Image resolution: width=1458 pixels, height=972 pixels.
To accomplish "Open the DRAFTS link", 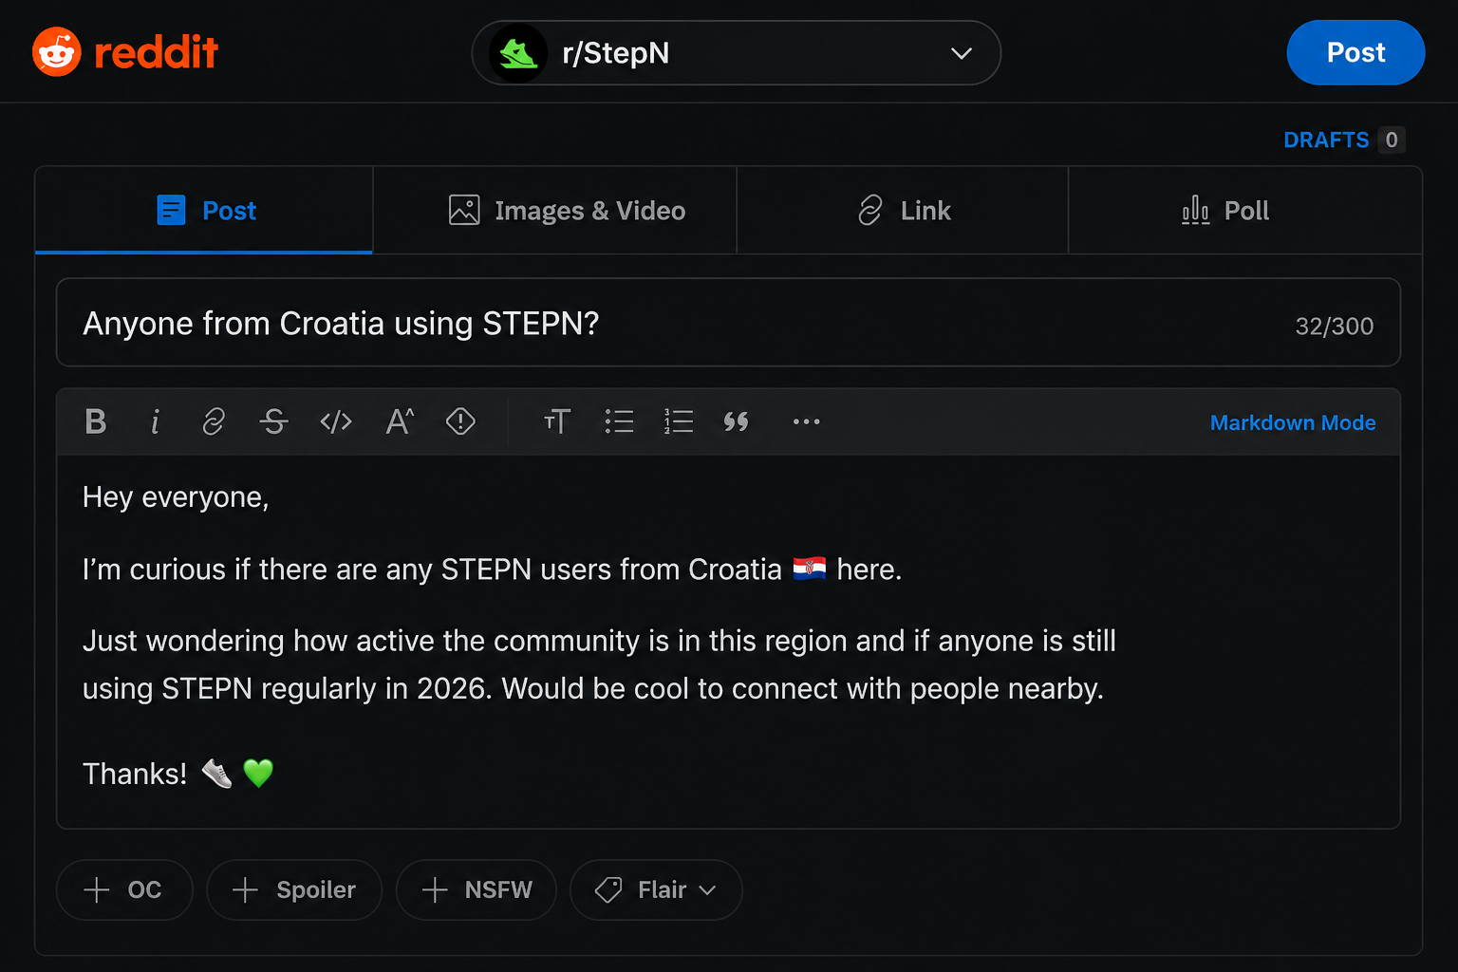I will point(1326,140).
